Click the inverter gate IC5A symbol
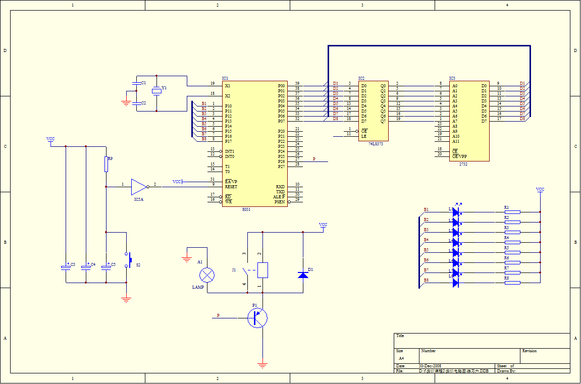581x384 pixels. click(x=137, y=186)
